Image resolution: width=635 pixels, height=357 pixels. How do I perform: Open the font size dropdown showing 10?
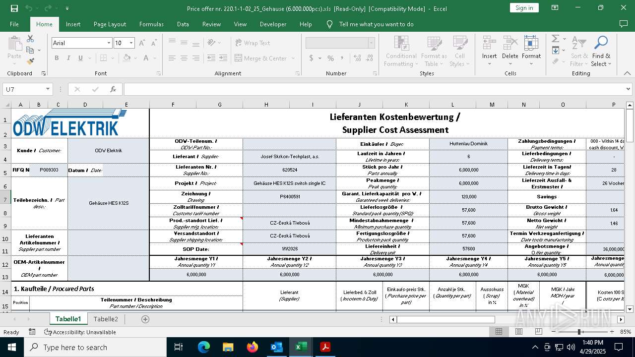(131, 43)
